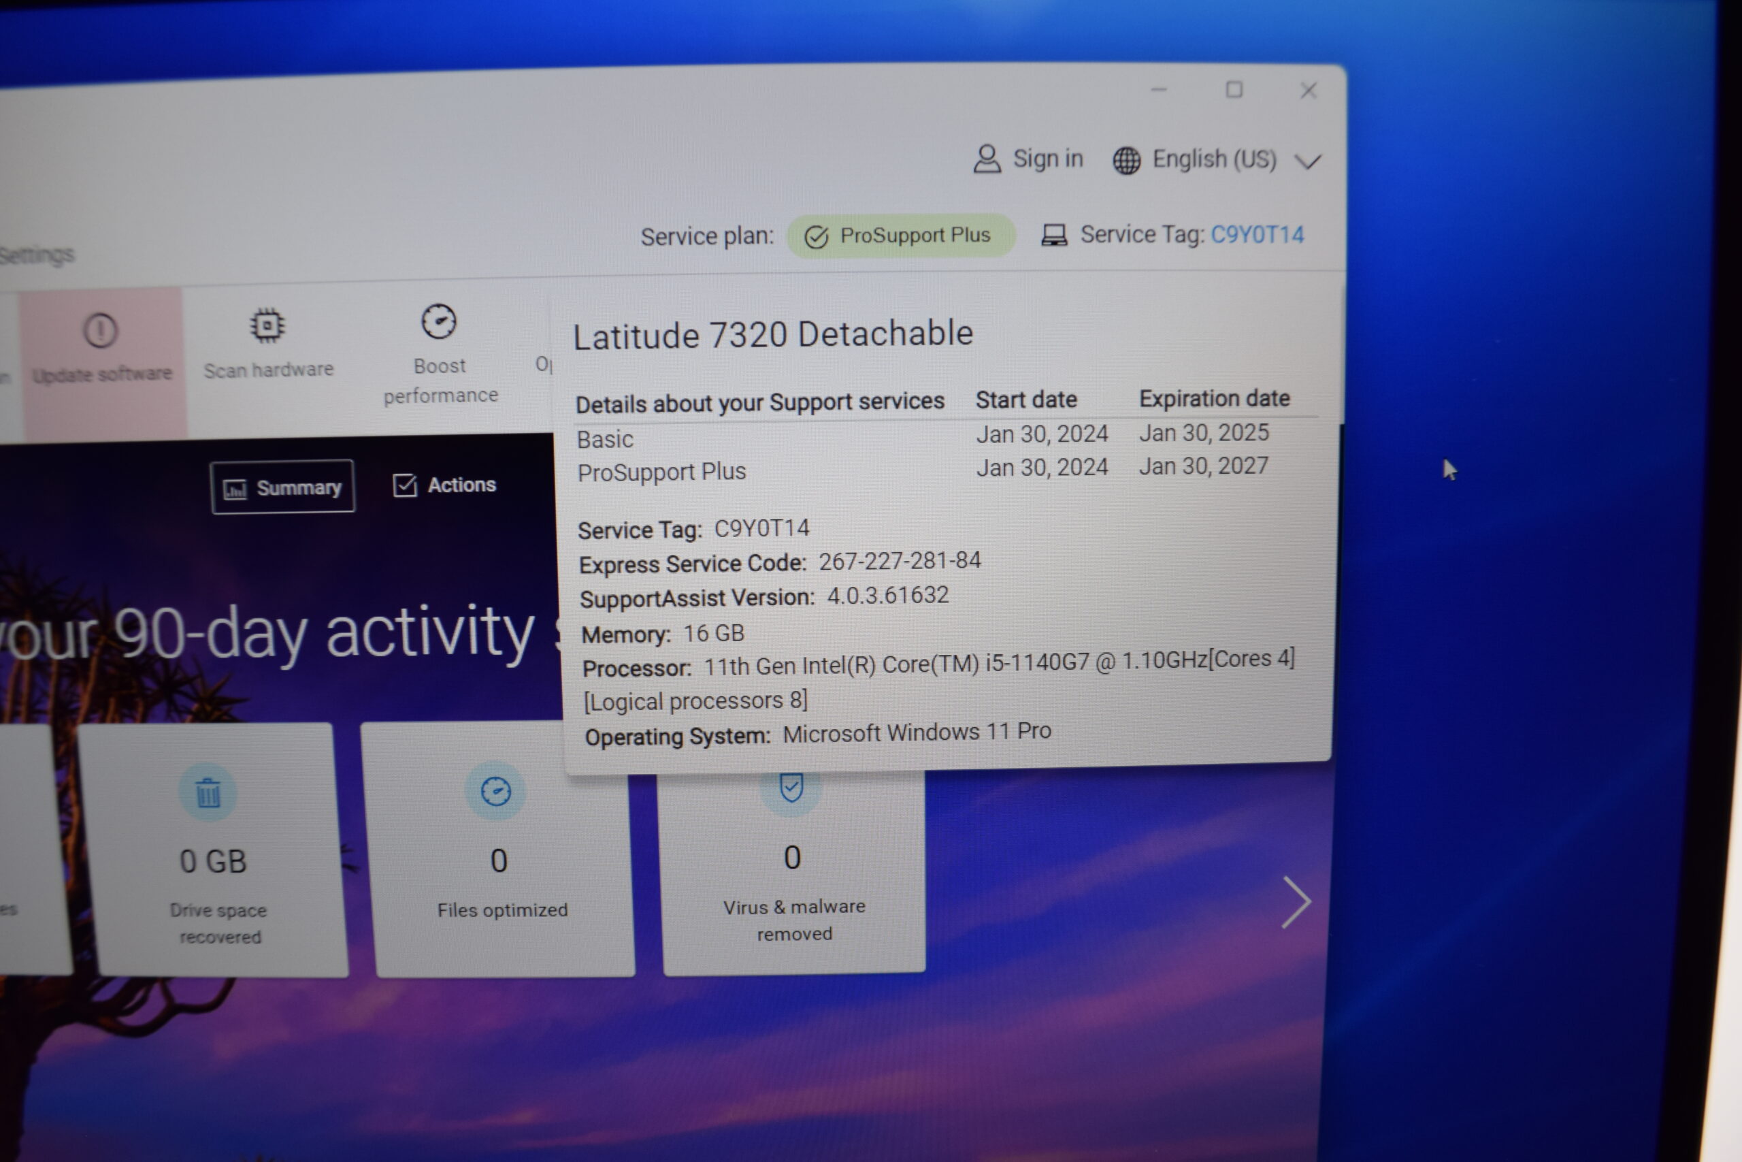Go to next activity cards with arrow
This screenshot has height=1162, width=1742.
[x=1296, y=902]
